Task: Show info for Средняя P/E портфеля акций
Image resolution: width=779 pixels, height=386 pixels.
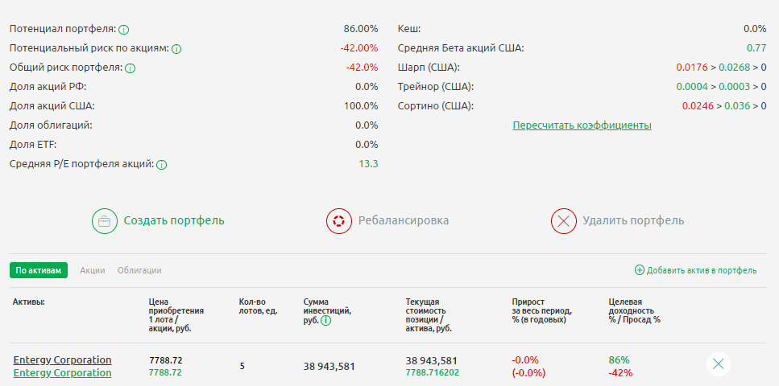Action: coord(161,165)
